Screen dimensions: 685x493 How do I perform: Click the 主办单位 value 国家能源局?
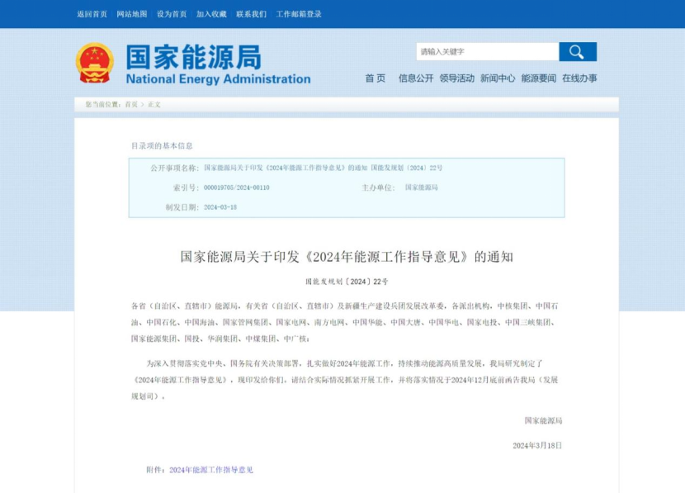(421, 187)
